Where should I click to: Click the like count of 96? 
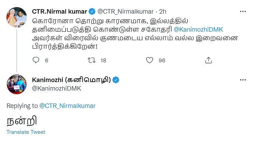[x=162, y=61]
